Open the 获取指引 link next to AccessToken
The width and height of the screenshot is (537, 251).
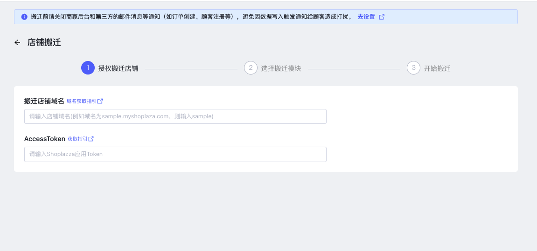click(x=77, y=139)
